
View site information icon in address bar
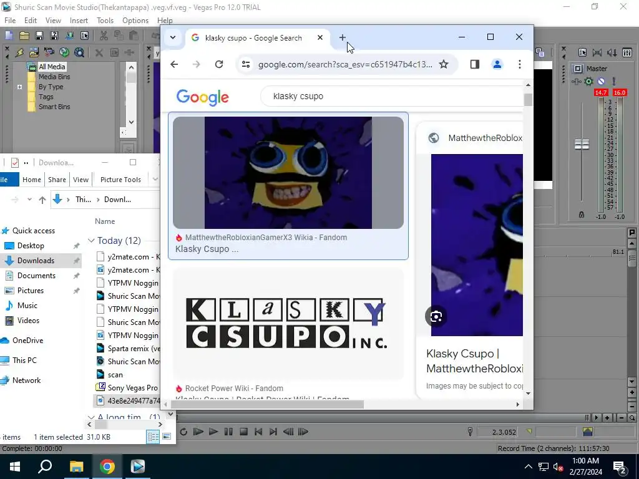246,64
